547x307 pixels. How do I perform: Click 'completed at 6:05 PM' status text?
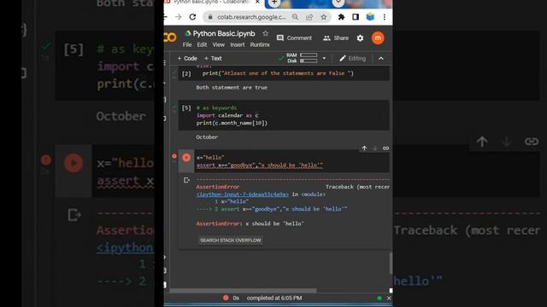(x=274, y=298)
